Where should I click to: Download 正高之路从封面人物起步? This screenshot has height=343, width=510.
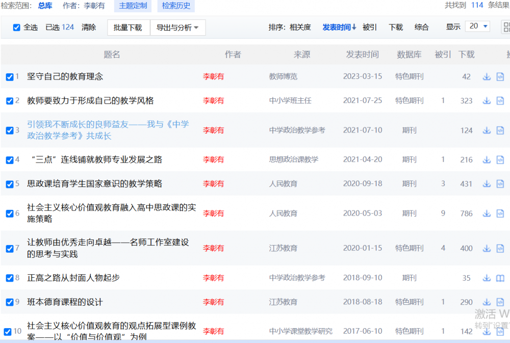[x=486, y=278]
